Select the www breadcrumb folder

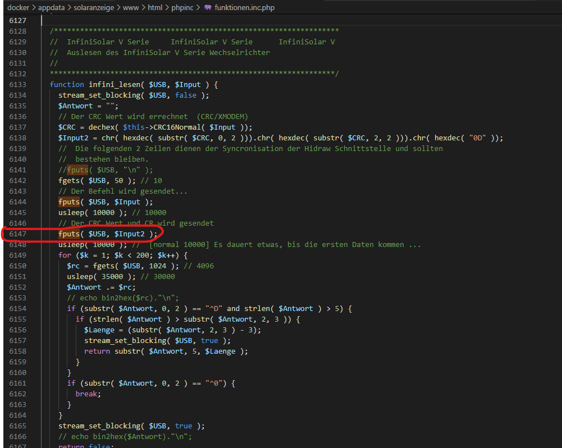coord(131,7)
